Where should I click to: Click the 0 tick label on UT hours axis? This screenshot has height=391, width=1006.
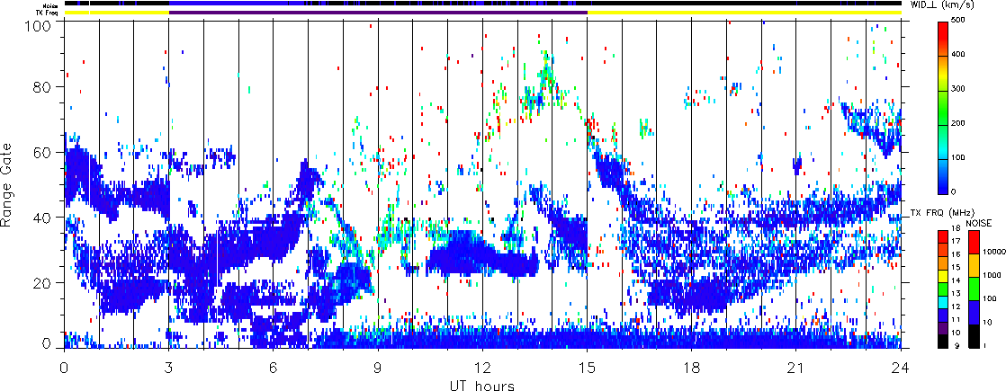(64, 368)
